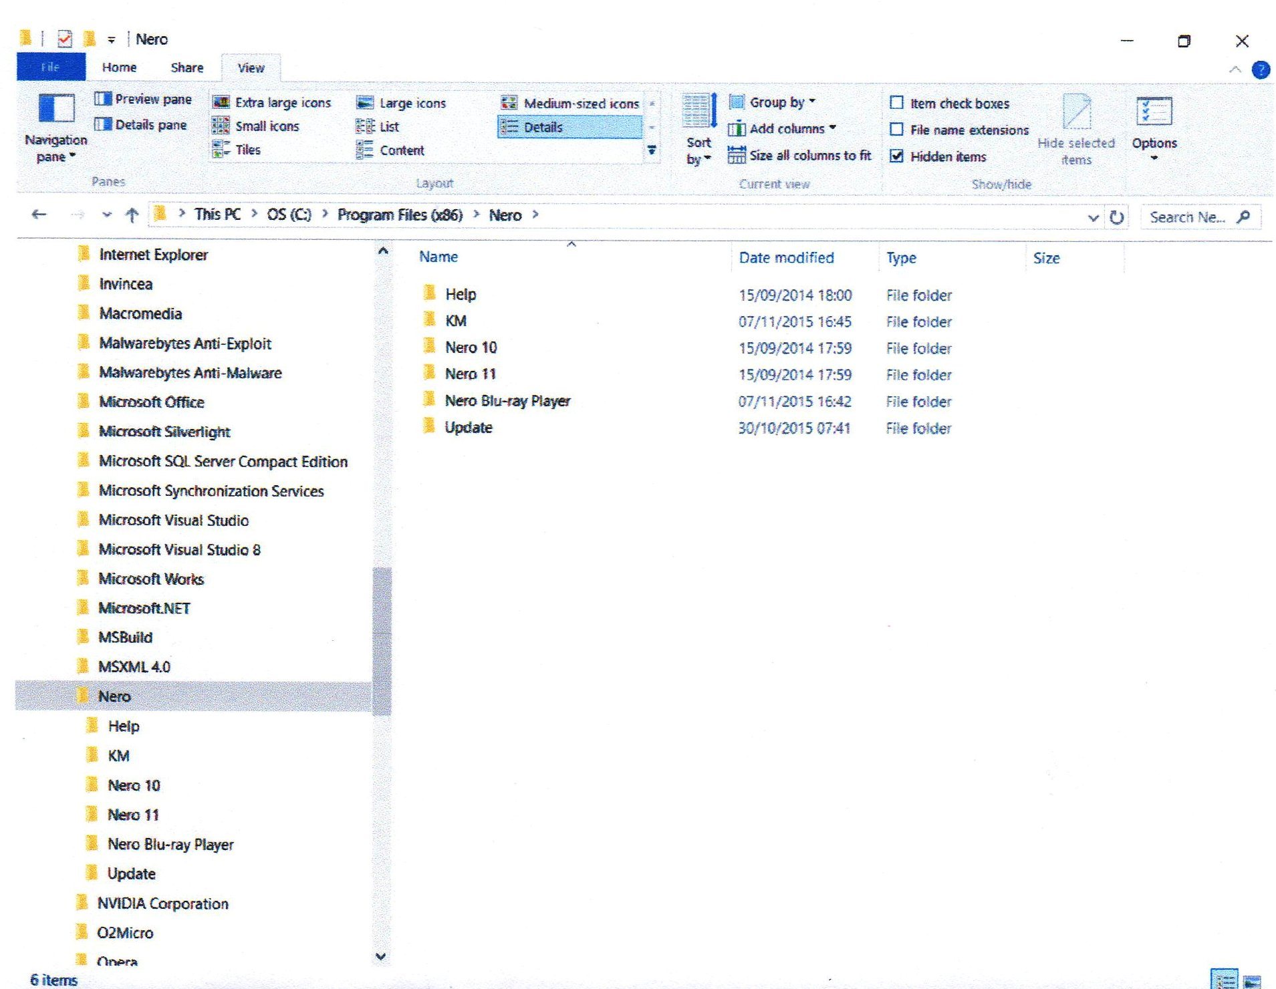
Task: Open the Add columns dropdown
Action: coord(782,128)
